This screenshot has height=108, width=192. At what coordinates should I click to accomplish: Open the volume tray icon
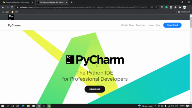coord(172,106)
